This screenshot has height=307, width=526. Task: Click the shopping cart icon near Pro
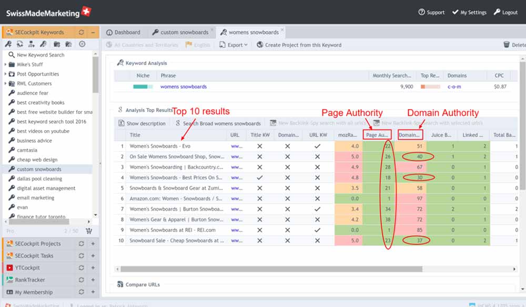[x=89, y=231]
